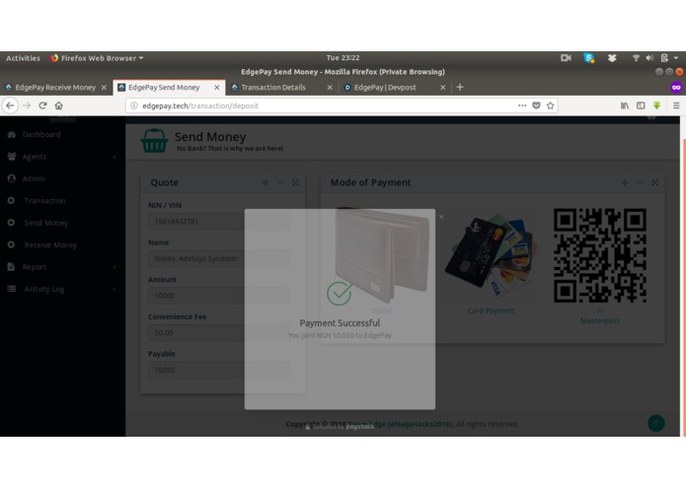
Task: Click the Team Edge footer link
Action: [x=400, y=424]
